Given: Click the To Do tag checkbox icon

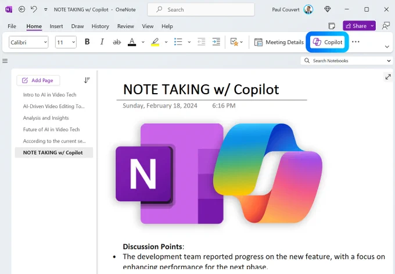Looking at the screenshot, I should [x=234, y=42].
